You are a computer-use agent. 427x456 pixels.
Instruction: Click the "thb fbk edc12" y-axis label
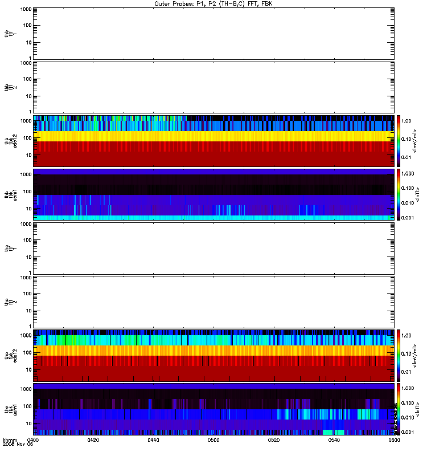(x=11, y=141)
